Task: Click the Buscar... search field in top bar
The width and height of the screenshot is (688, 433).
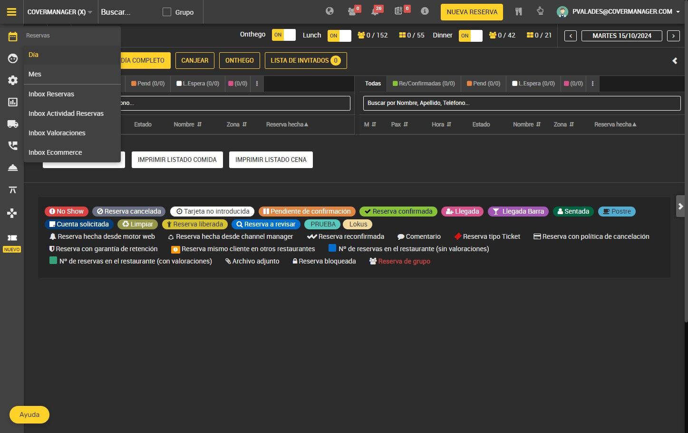Action: pyautogui.click(x=128, y=12)
